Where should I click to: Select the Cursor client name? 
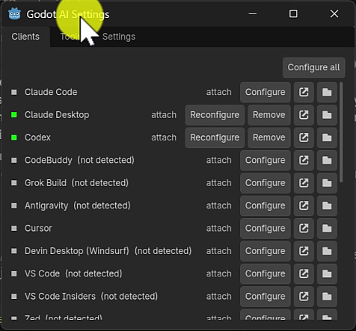38,228
